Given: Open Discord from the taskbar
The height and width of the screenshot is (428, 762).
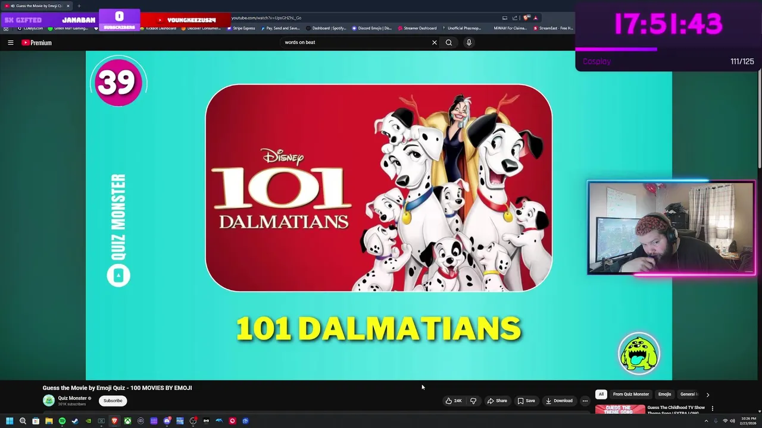Looking at the screenshot, I should click(x=167, y=421).
